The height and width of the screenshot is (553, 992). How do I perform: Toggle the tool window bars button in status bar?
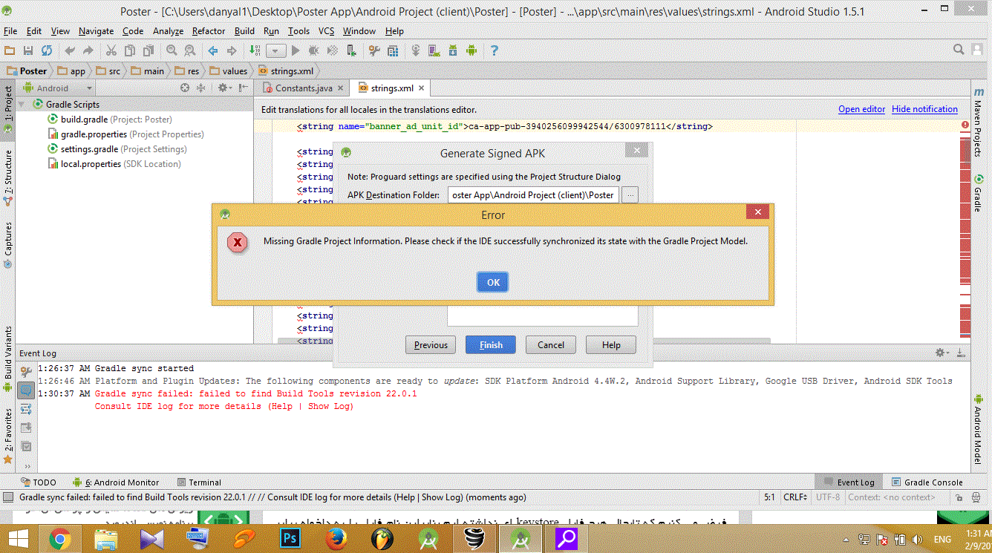click(7, 497)
